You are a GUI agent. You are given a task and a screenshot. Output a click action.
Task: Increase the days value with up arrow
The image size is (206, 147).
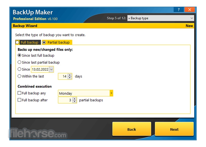[70, 75]
